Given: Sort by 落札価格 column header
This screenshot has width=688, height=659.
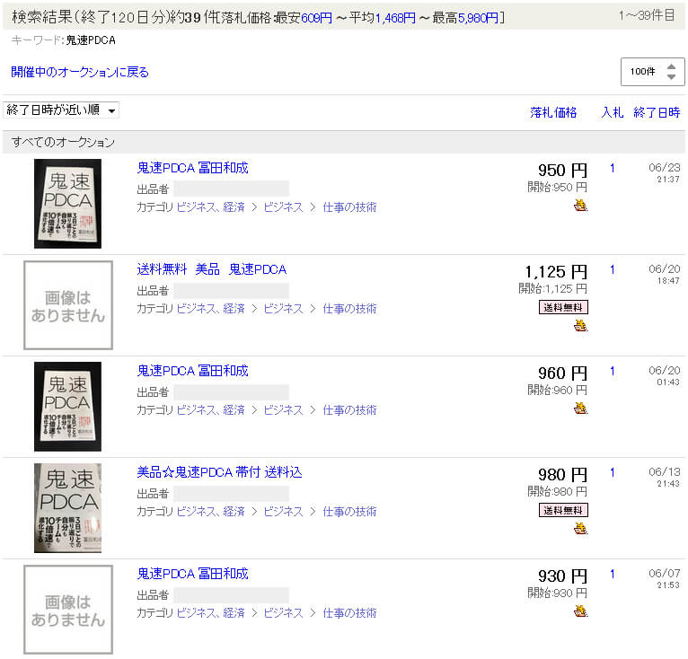Looking at the screenshot, I should click(x=553, y=112).
